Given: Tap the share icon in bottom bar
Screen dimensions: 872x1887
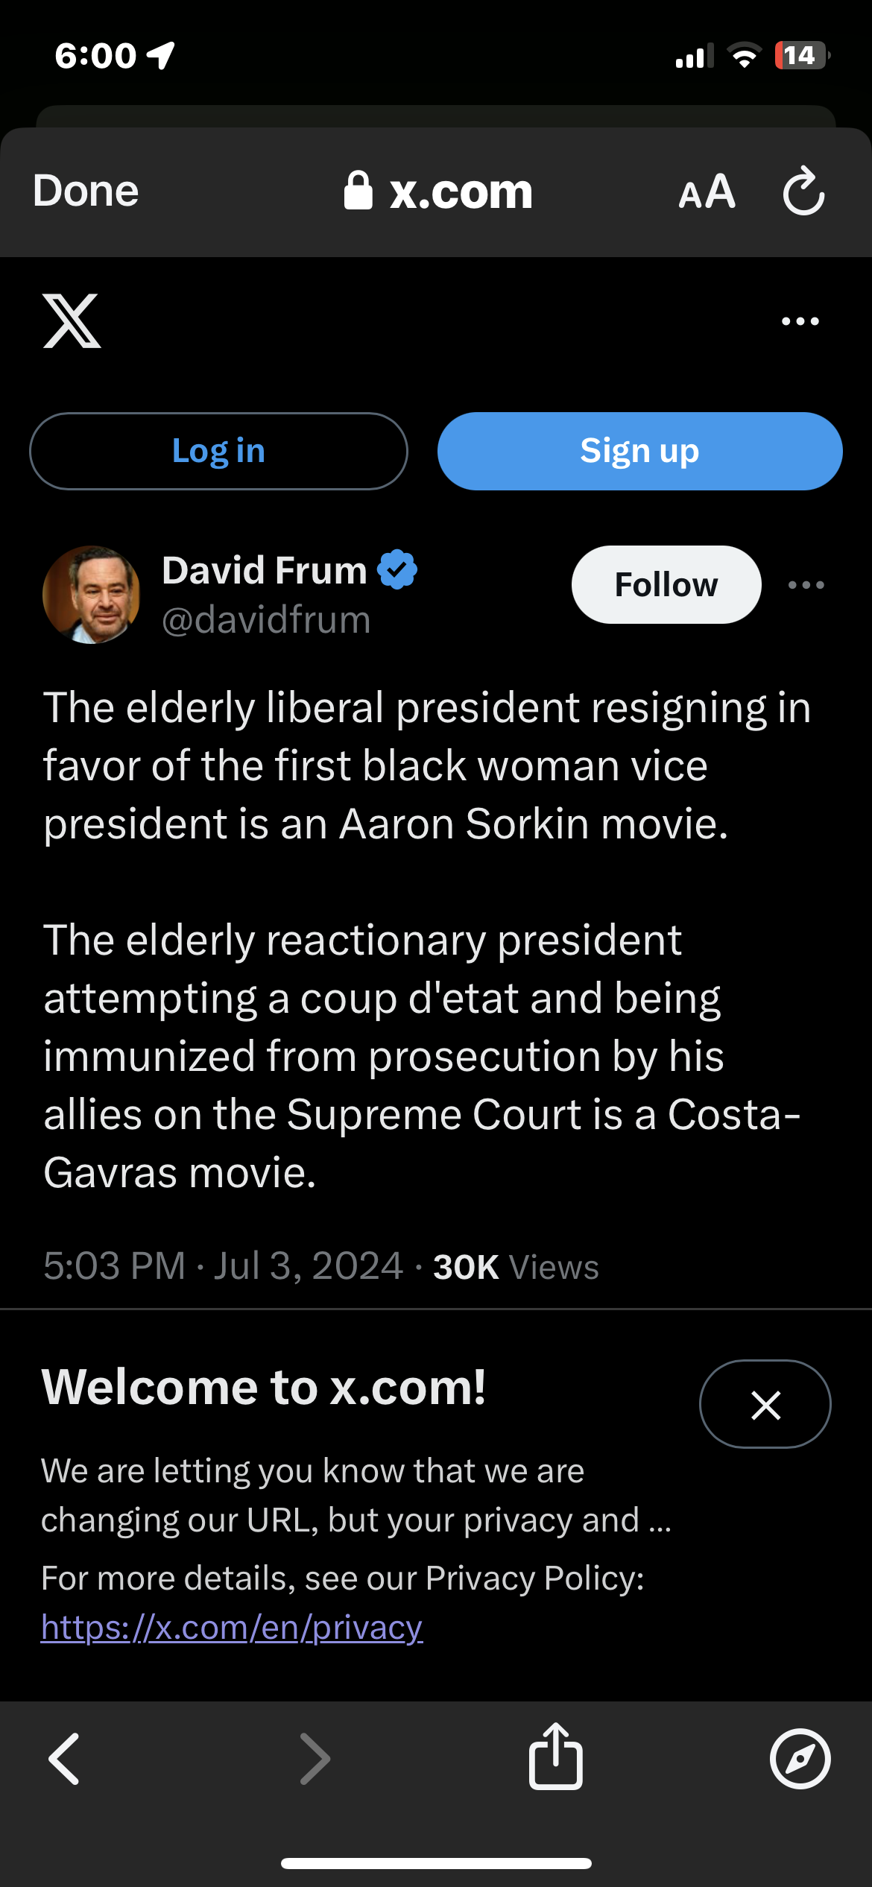Looking at the screenshot, I should pyautogui.click(x=555, y=1756).
